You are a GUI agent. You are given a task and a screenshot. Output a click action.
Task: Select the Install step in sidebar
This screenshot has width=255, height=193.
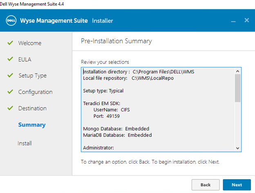tap(25, 143)
